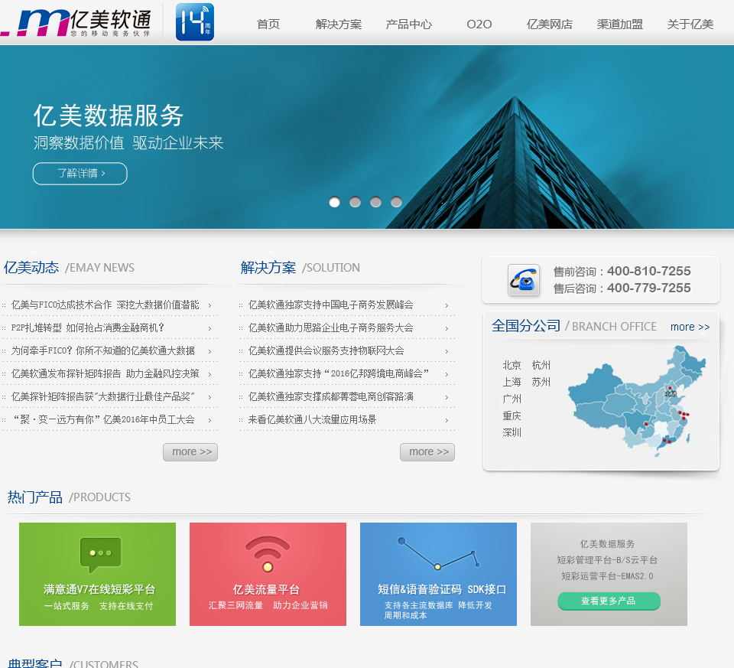This screenshot has height=668, width=734.
Task: Click arrow next to 为何牵手FICO news
Action: (209, 351)
